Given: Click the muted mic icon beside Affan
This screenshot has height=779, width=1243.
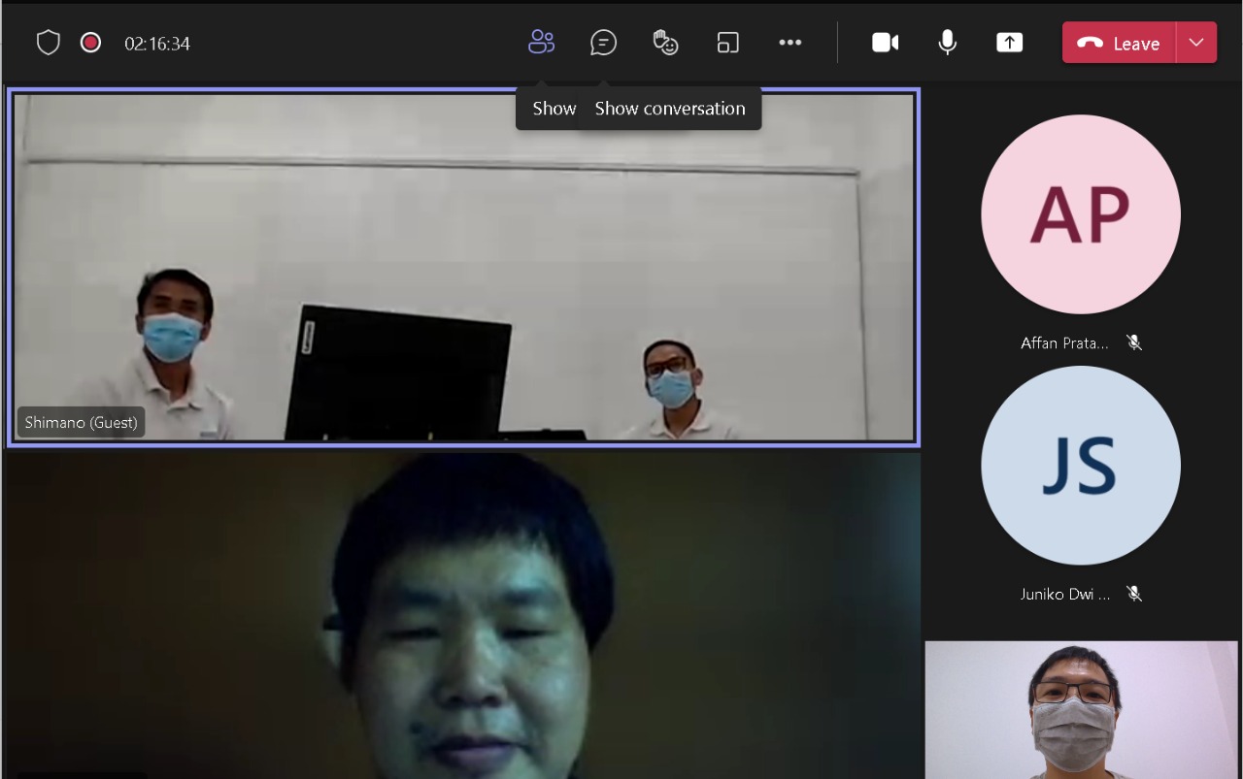Looking at the screenshot, I should pos(1133,342).
